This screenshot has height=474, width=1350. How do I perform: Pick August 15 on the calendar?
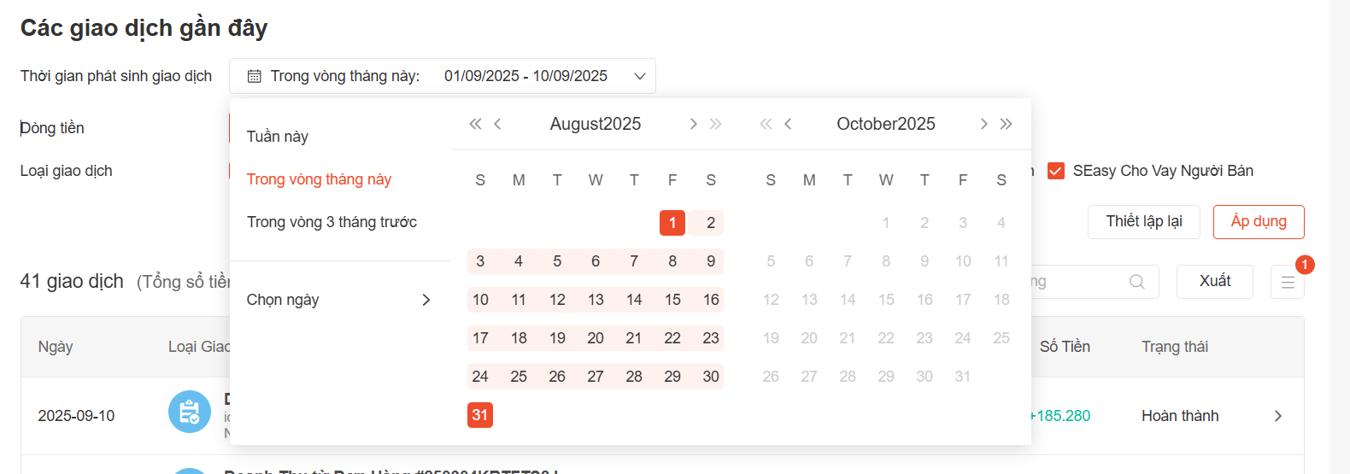[x=672, y=300]
